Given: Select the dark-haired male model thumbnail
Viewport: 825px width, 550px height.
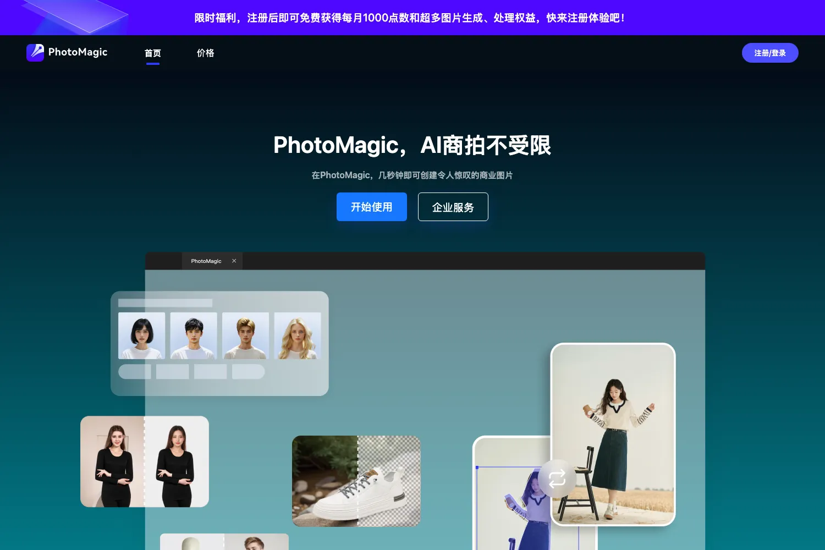Looking at the screenshot, I should 194,336.
